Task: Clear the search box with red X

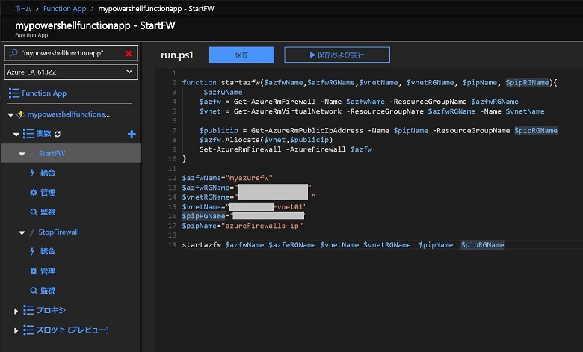Action: click(x=129, y=54)
